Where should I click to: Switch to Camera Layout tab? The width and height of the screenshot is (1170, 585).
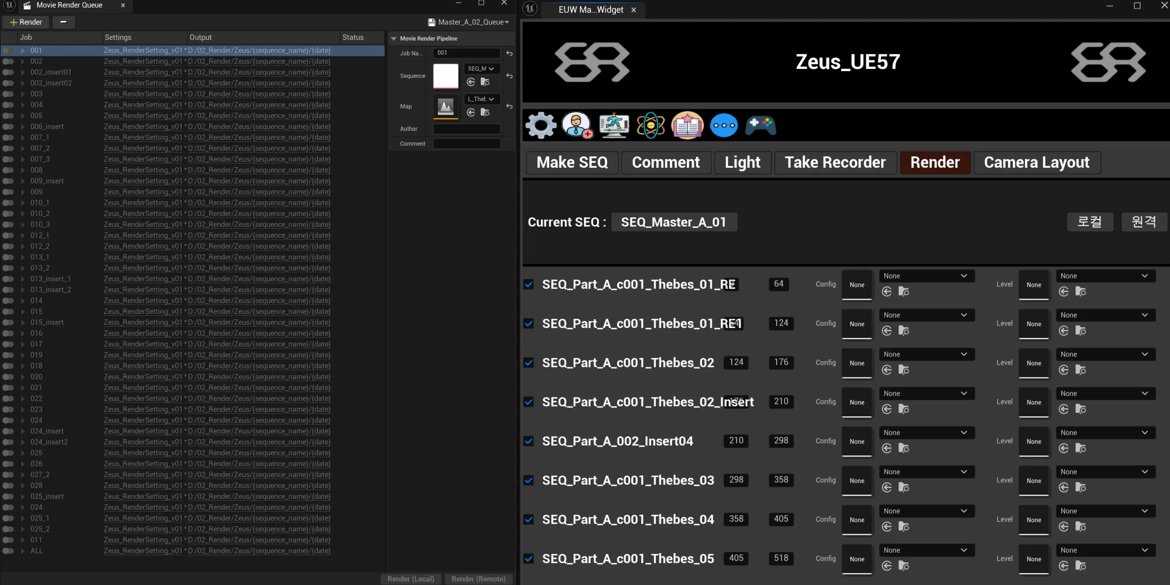point(1037,163)
